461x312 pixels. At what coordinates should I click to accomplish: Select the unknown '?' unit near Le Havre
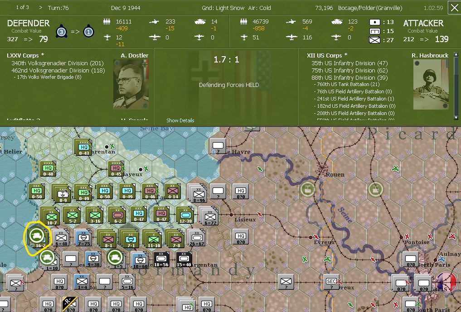pos(217,145)
